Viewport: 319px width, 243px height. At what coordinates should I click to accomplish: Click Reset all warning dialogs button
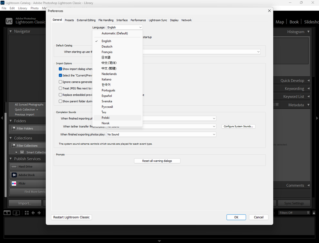point(157,161)
